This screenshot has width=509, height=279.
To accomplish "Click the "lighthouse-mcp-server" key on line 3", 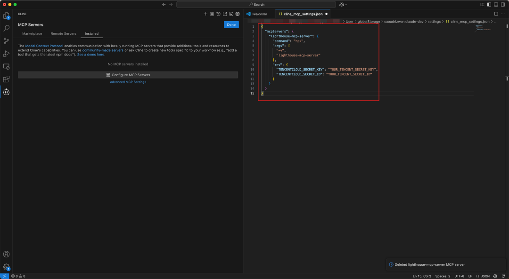I will (290, 36).
